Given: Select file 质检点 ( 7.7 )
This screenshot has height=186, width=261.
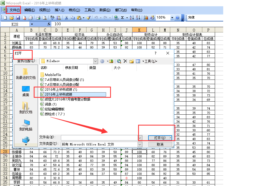Looking at the screenshot, I should tap(52, 114).
